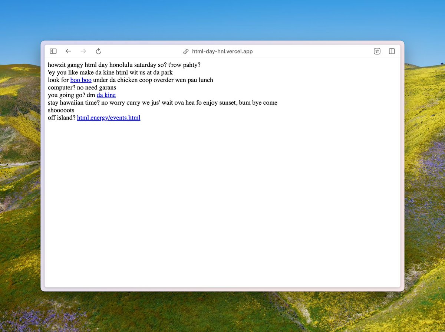Click the "howzit gangy html day honolulu" line
Screen dimensions: 445x332
124,65
